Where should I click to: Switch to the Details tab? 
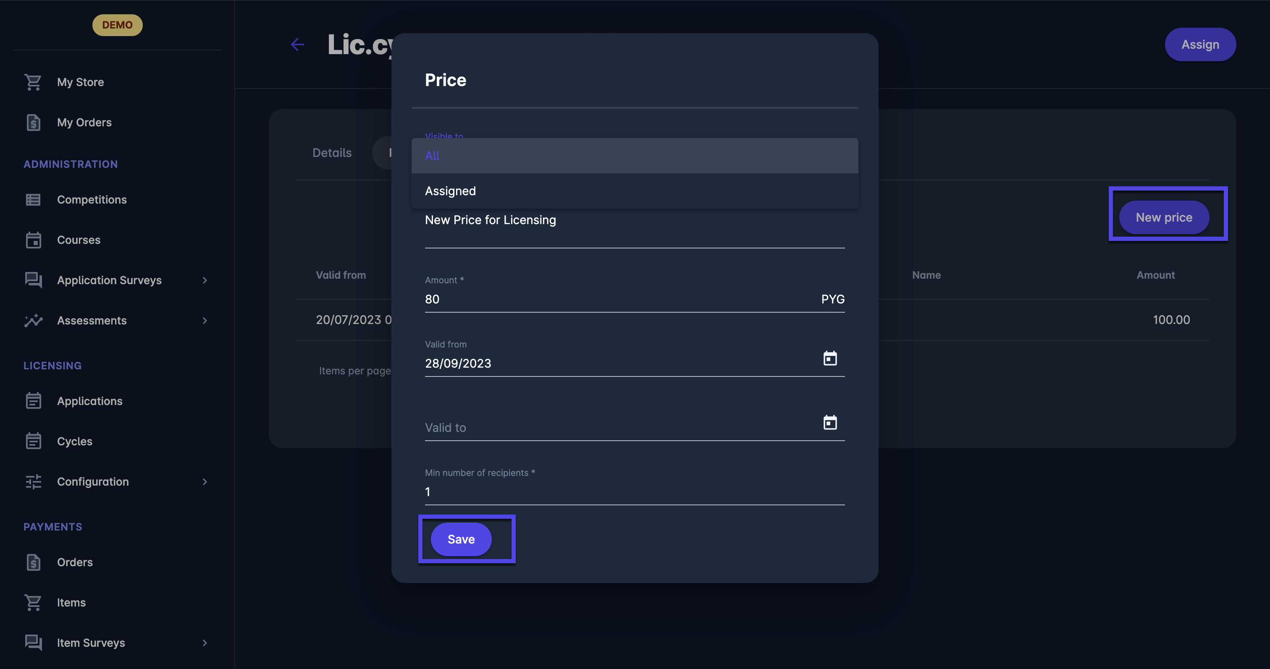(x=332, y=153)
